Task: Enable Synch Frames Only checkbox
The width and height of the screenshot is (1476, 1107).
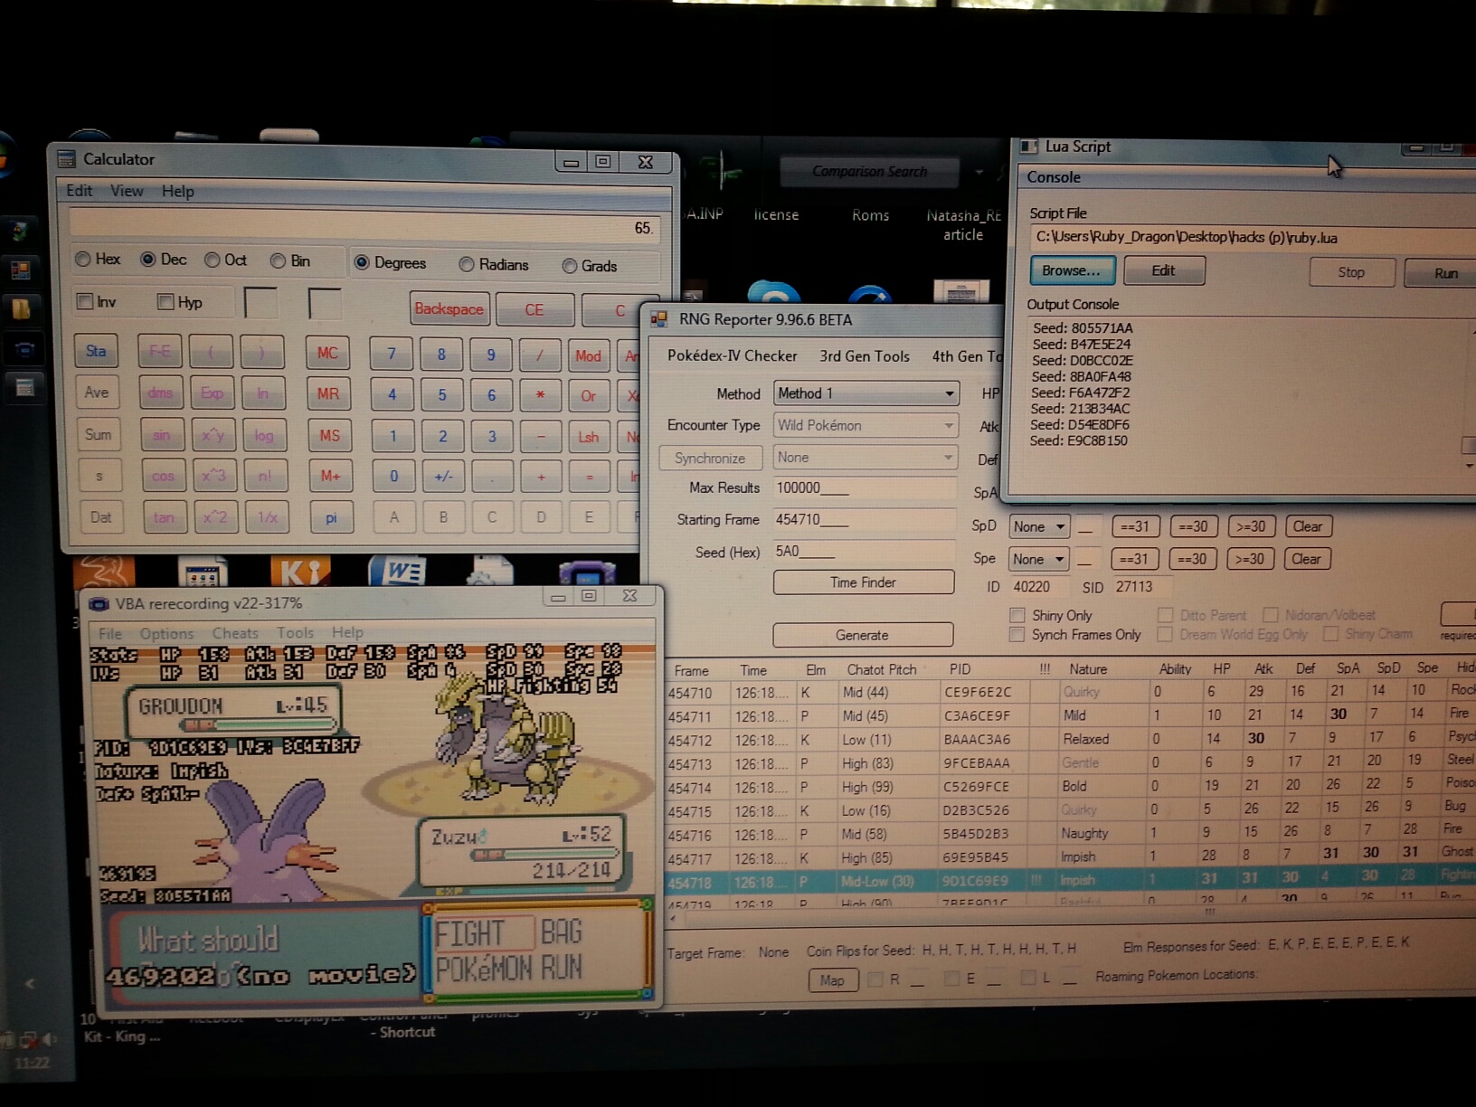Action: click(x=1017, y=635)
